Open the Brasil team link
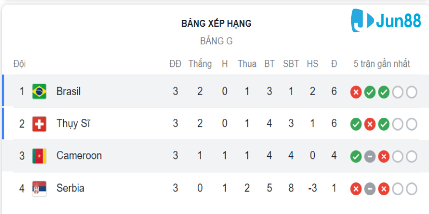 69,91
